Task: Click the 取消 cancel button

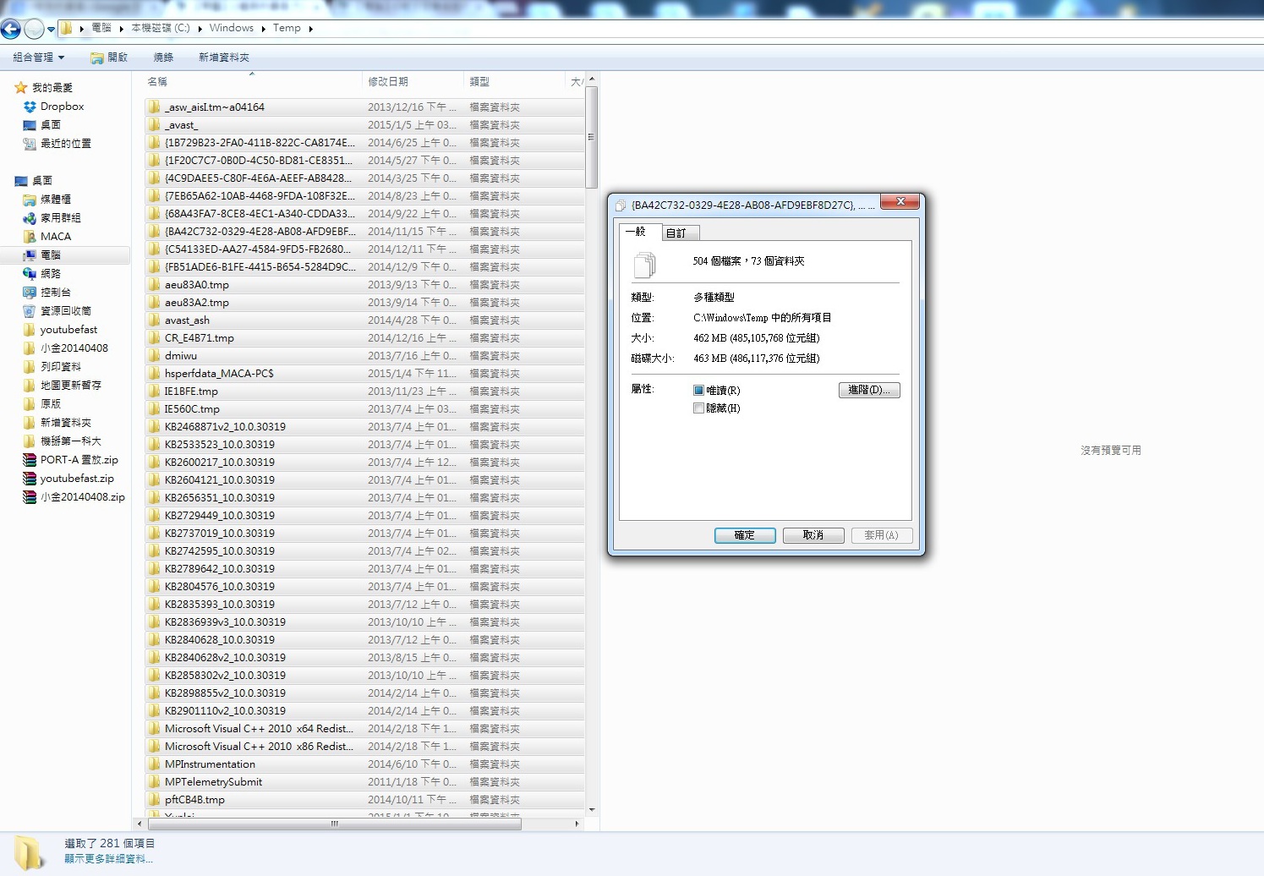Action: click(x=813, y=535)
